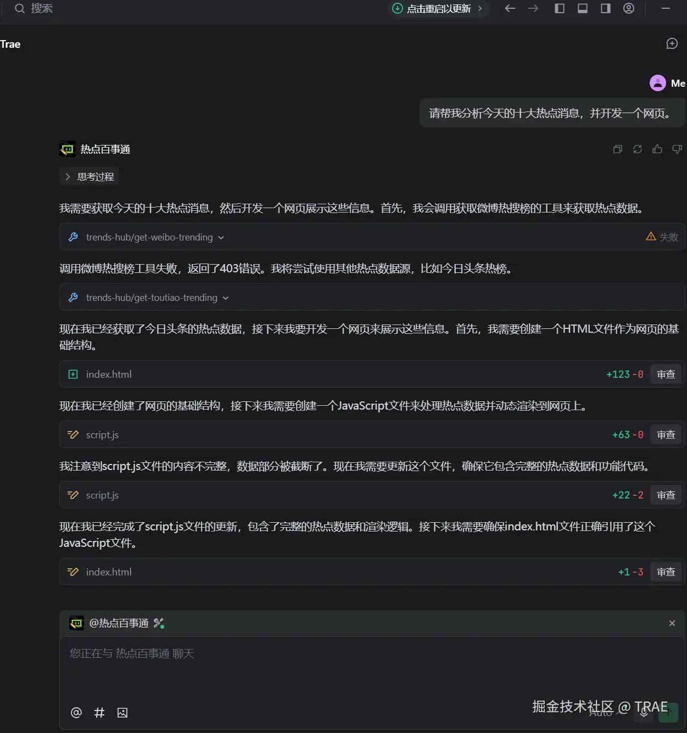Click the 失败 warning status icon
This screenshot has height=733, width=687.
(651, 237)
